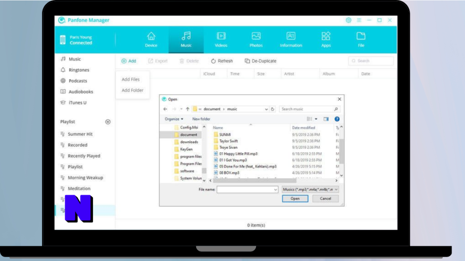
Task: Click New folder in the dialog
Action: [x=201, y=119]
